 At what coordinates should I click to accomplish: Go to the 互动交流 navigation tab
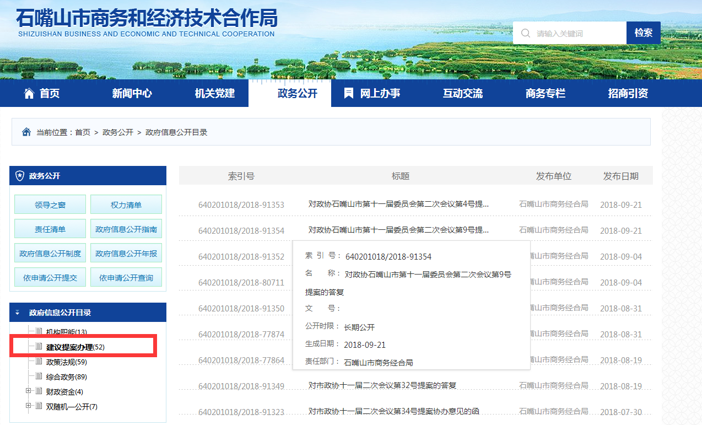pyautogui.click(x=462, y=93)
